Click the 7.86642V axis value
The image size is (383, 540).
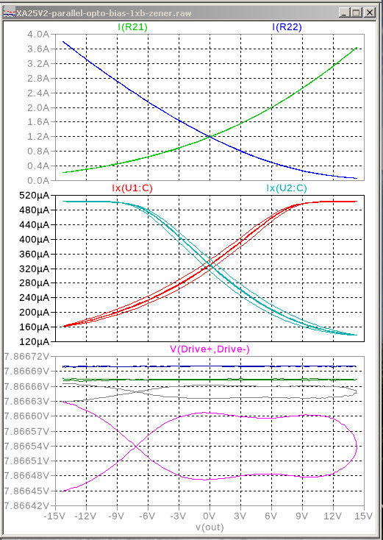27,505
